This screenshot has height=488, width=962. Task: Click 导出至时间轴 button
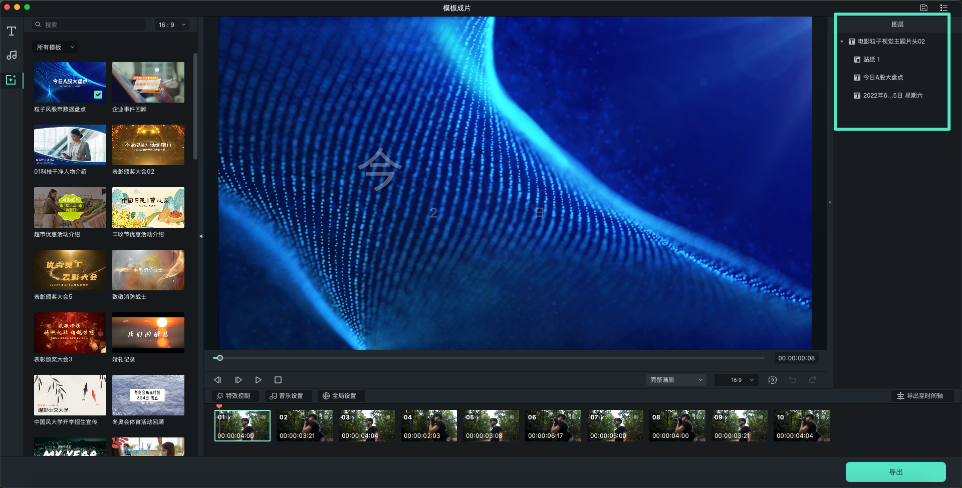coord(920,396)
